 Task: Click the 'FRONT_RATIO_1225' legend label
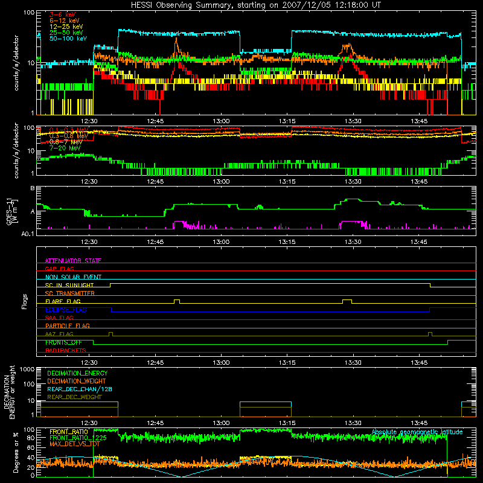tap(78, 438)
